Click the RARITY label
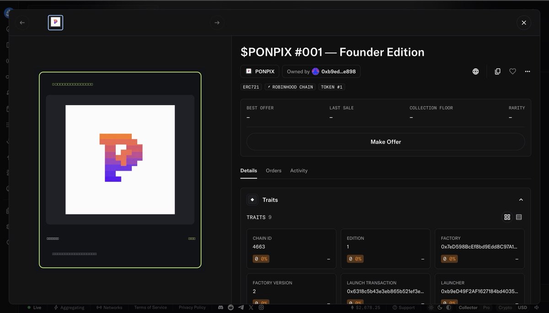 pos(517,108)
